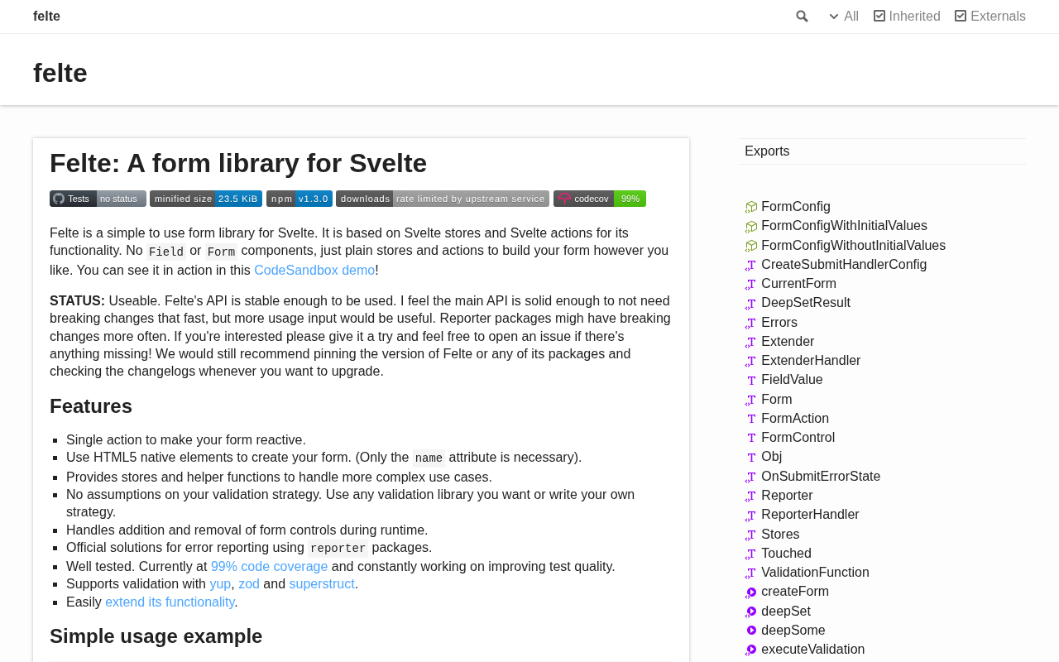The width and height of the screenshot is (1059, 662).
Task: Follow the 99% code coverage link
Action: coord(269,567)
